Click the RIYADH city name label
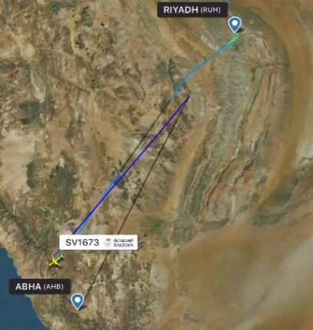Screen dimensions: 313x330 181,10
